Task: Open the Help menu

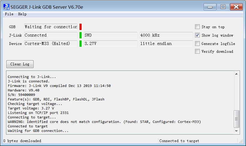Action: pos(22,14)
